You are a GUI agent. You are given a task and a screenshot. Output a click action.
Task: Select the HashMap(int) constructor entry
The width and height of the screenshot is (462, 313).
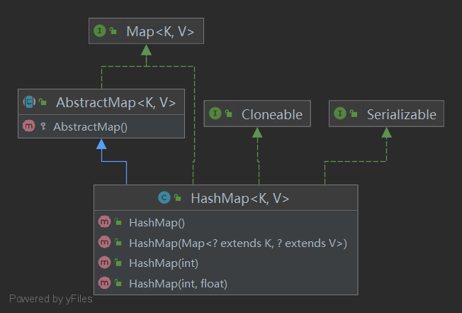pos(163,263)
